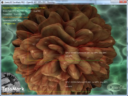Click the TessMark app icon in the title bar
This screenshot has width=128, height=96.
tap(3, 2)
